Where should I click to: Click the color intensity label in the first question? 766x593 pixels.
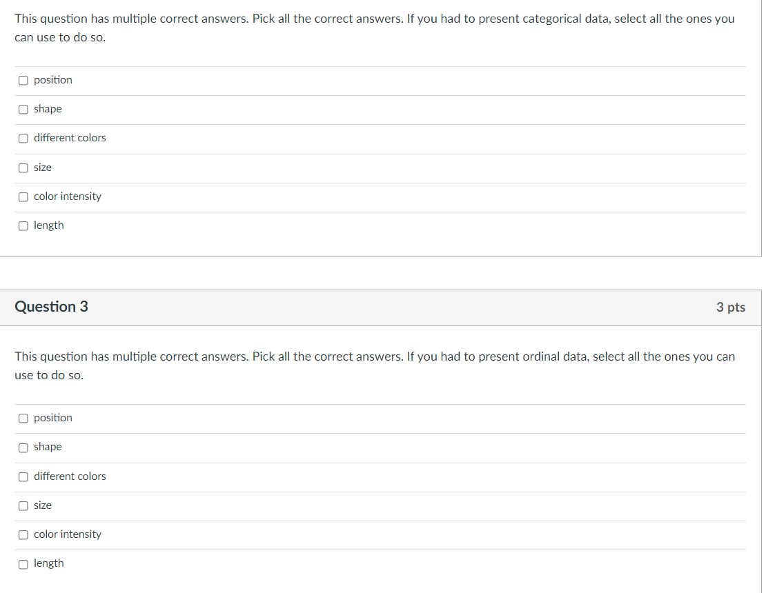pyautogui.click(x=67, y=197)
